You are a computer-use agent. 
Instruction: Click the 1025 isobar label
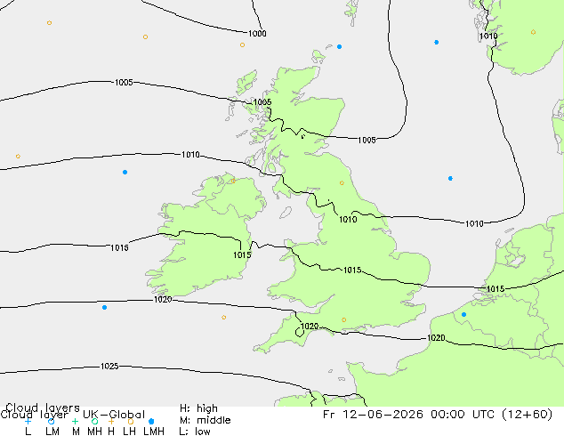click(x=109, y=367)
